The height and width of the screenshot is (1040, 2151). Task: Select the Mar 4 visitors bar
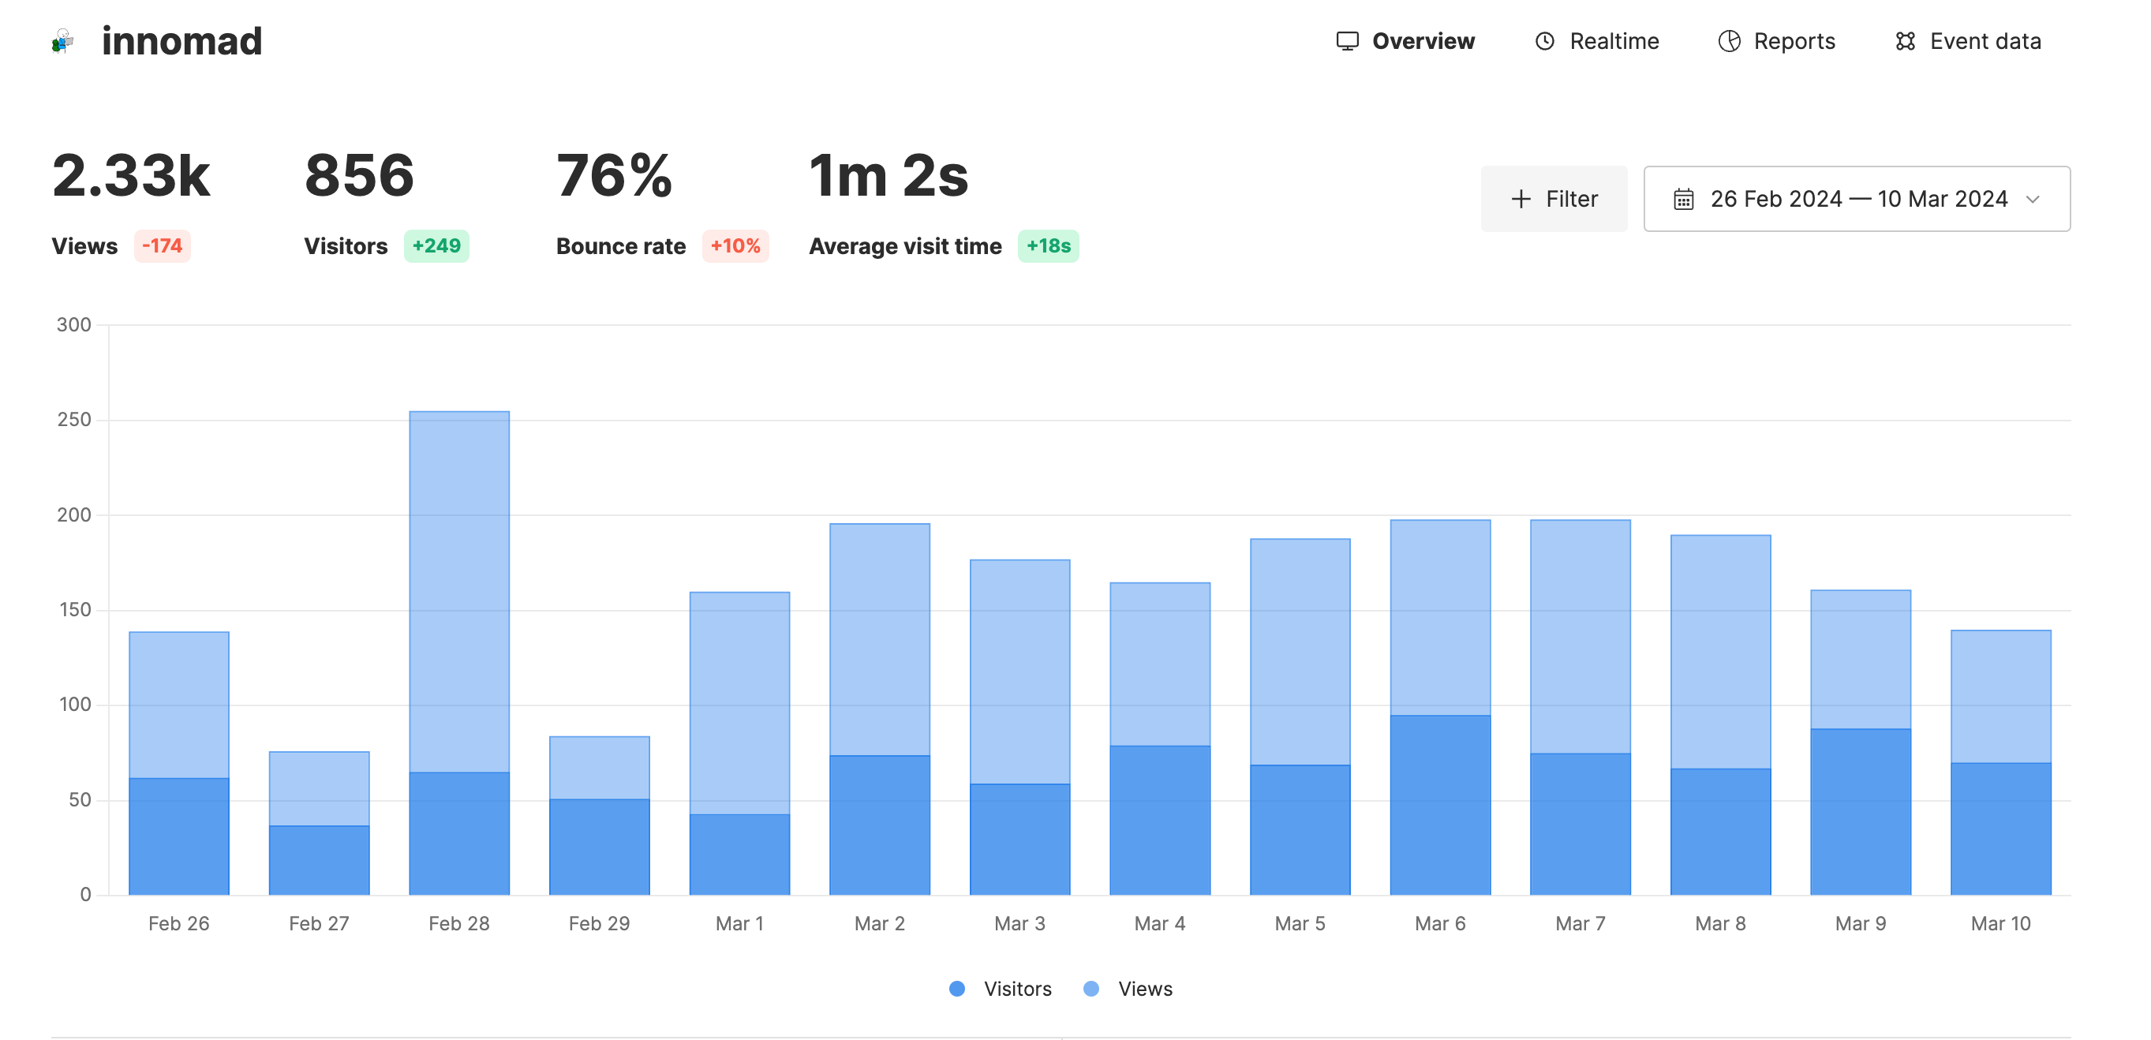(1160, 820)
